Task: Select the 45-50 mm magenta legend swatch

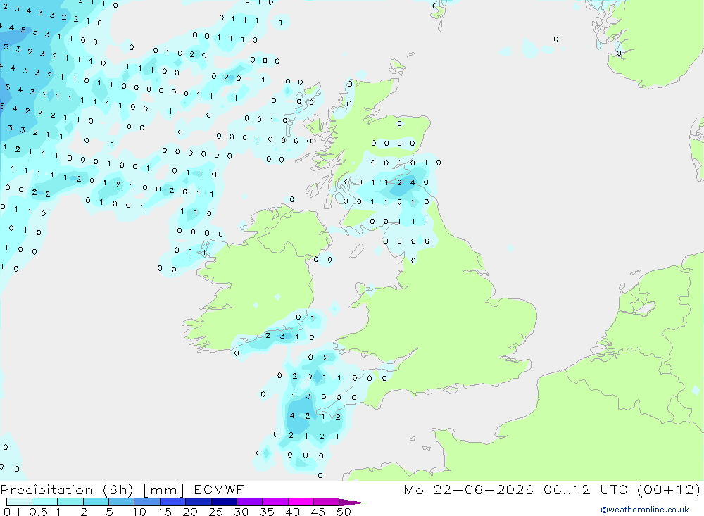Action: (326, 502)
